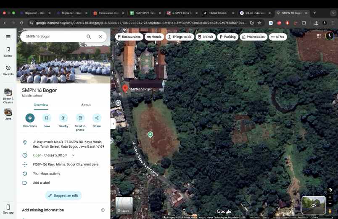This screenshot has height=219, width=338.
Task: Select the Pegman Street View icon
Action: [330, 211]
